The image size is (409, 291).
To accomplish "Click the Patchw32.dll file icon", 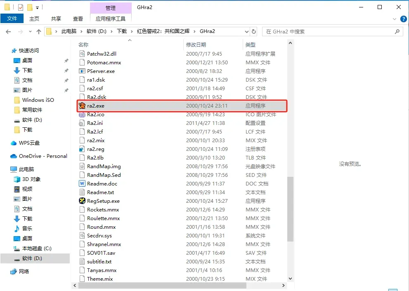I will (82, 54).
